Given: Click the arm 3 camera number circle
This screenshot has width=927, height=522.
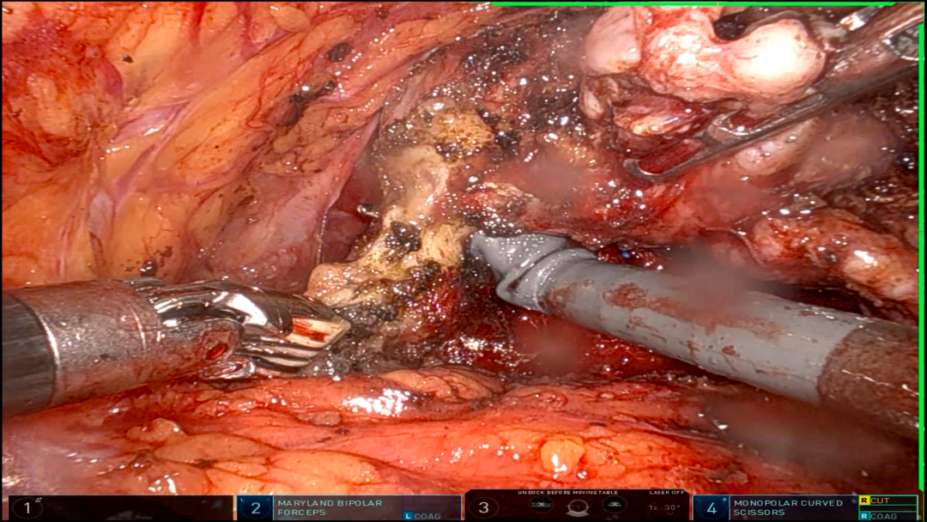Looking at the screenshot, I should pyautogui.click(x=483, y=507).
